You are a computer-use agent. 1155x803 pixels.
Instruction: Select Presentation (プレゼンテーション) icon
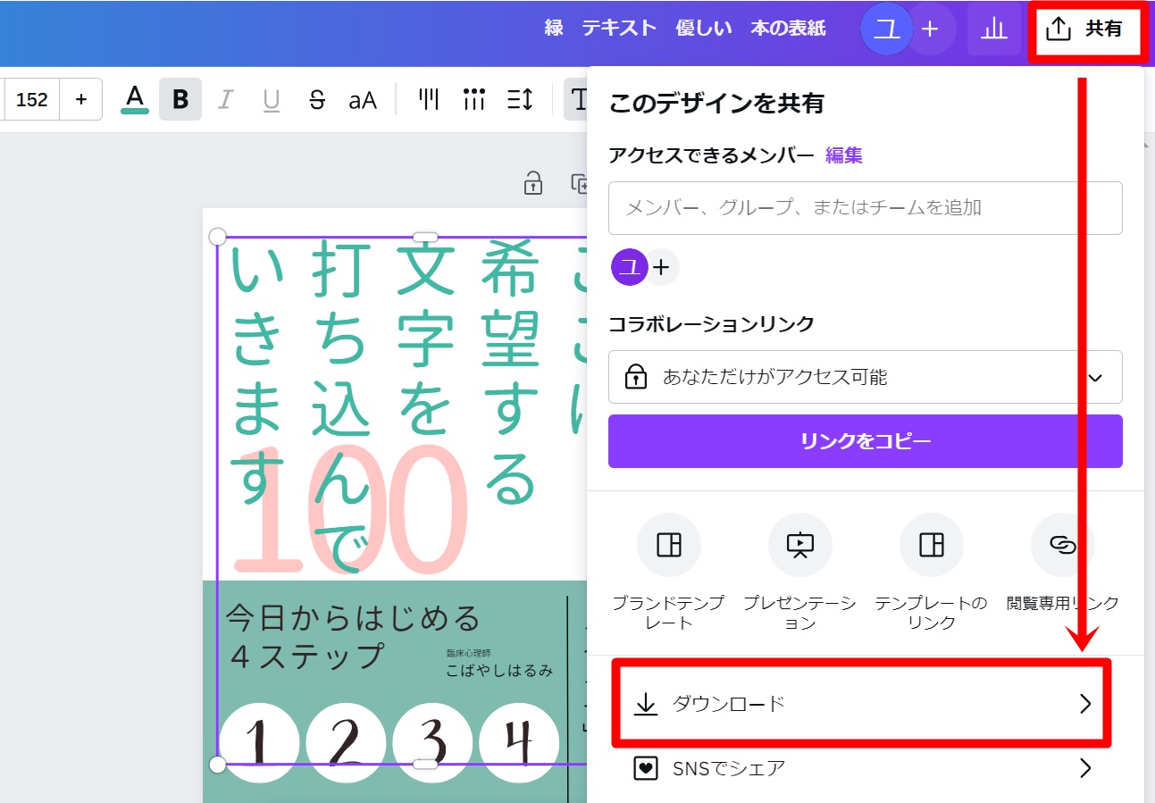coord(799,545)
